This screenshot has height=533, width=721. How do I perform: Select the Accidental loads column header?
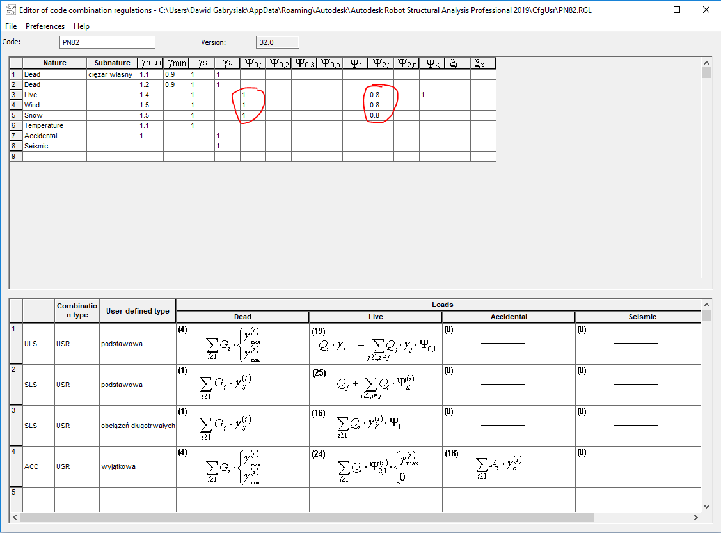[509, 317]
